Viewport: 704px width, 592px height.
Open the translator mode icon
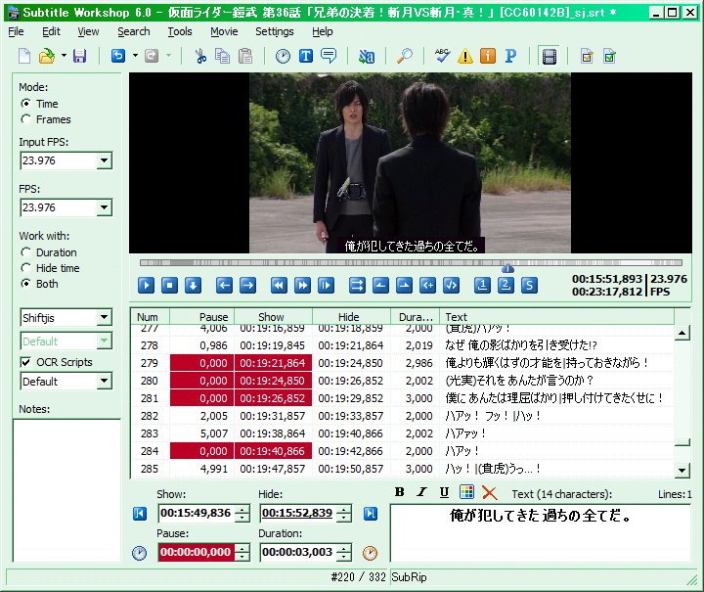point(367,56)
